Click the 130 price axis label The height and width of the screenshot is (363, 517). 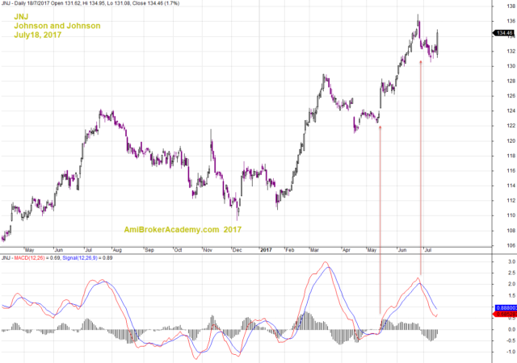pyautogui.click(x=511, y=66)
